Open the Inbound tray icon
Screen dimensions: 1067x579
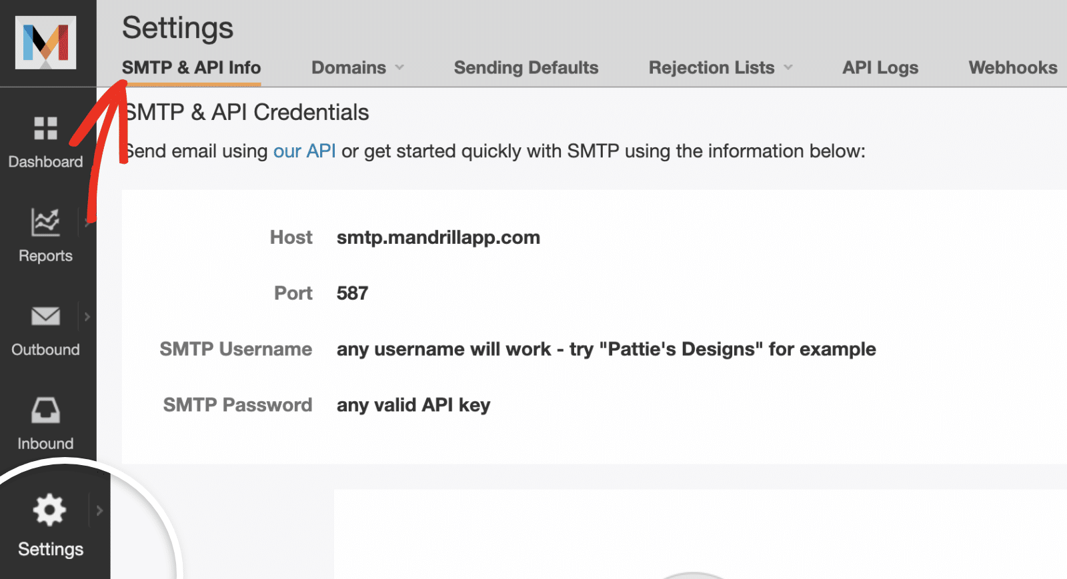(x=45, y=410)
